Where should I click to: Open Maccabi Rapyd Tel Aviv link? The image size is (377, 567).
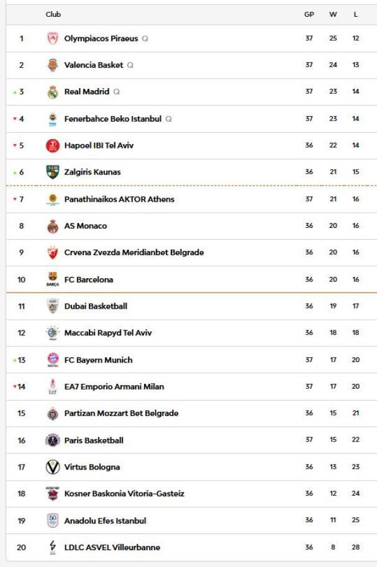point(108,333)
